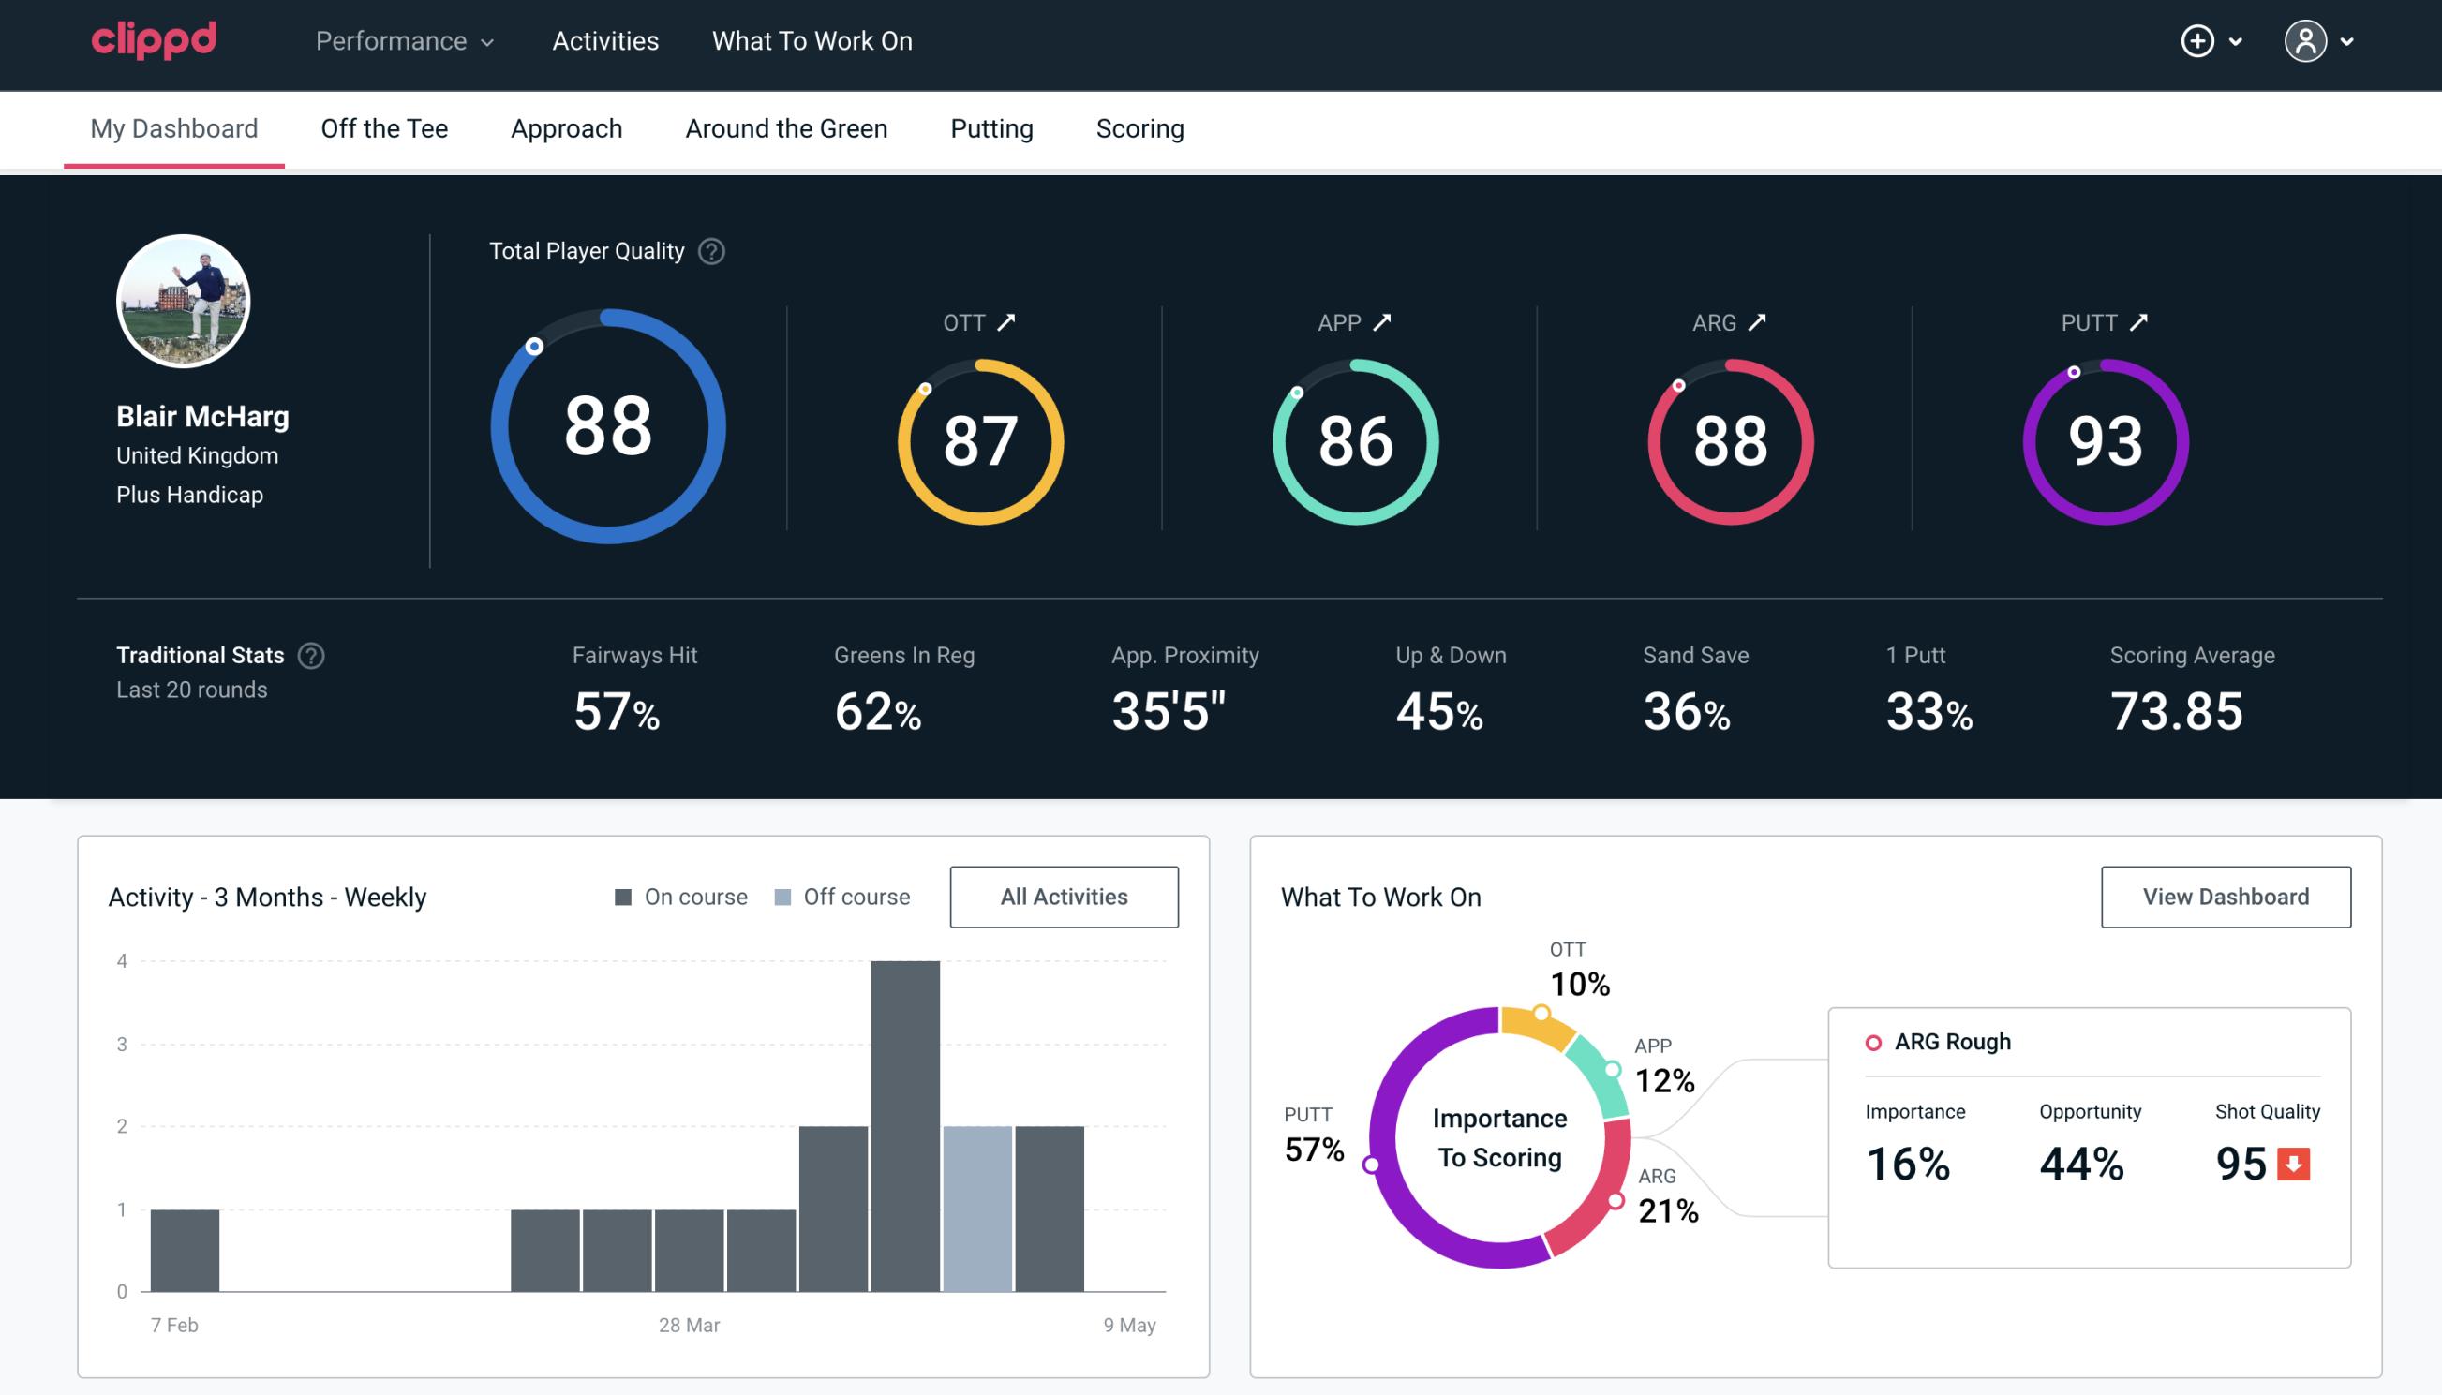Click the add activity plus icon

2197,40
